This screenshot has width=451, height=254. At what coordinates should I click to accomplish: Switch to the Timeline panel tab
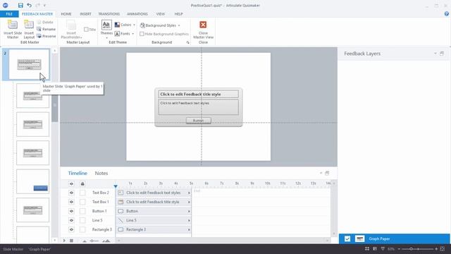(x=78, y=173)
